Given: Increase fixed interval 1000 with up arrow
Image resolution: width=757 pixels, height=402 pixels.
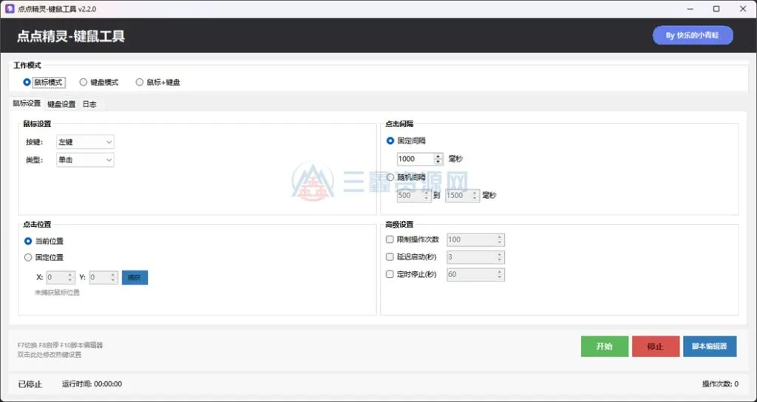Looking at the screenshot, I should (438, 156).
